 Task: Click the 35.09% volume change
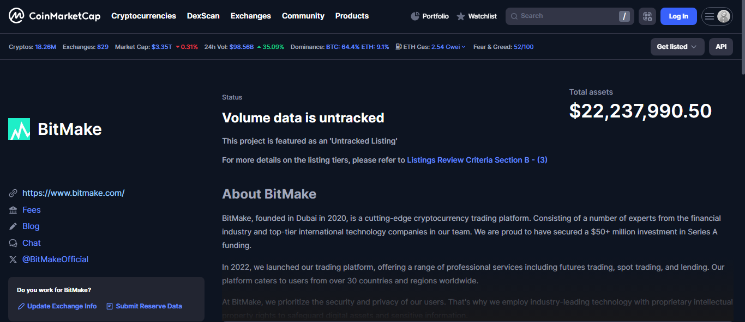click(271, 47)
